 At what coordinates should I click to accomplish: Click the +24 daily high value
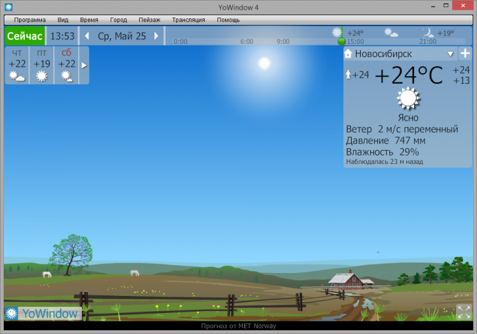click(461, 70)
